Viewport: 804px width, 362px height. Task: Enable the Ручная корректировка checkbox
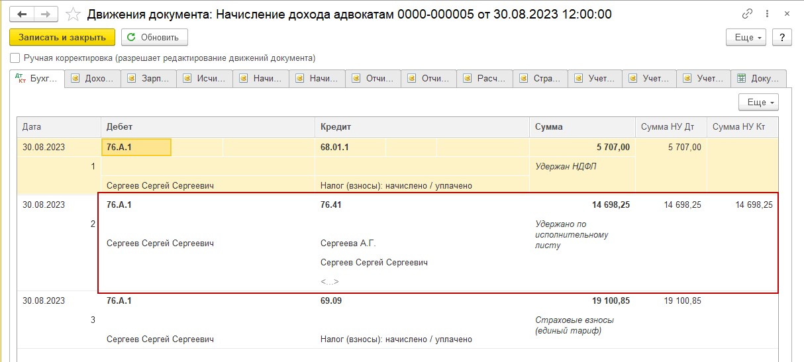15,58
